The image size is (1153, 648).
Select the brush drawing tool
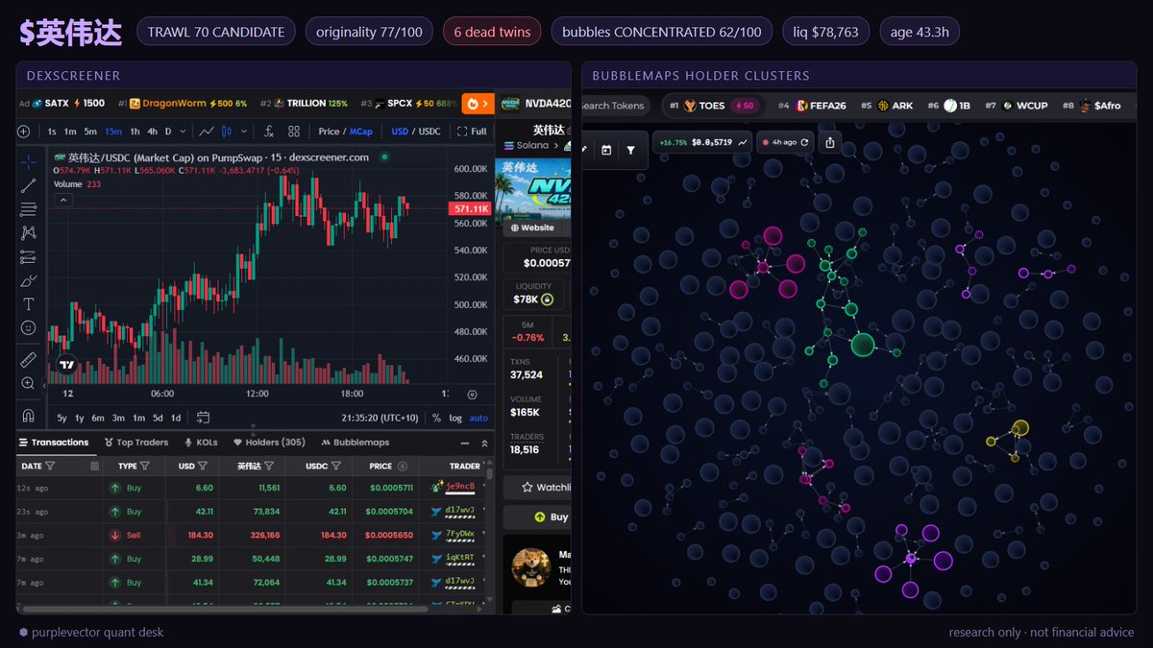coord(29,280)
